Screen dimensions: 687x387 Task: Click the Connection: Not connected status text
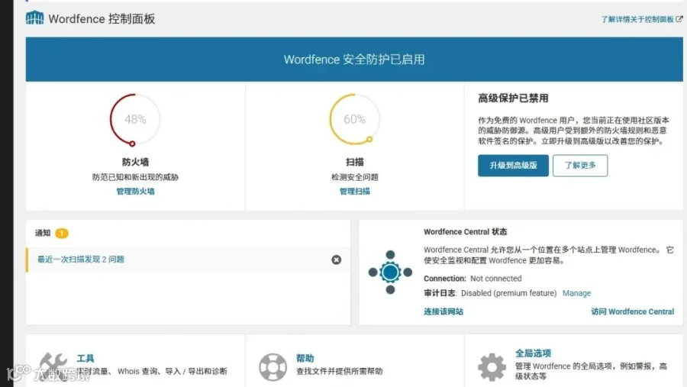coord(473,279)
